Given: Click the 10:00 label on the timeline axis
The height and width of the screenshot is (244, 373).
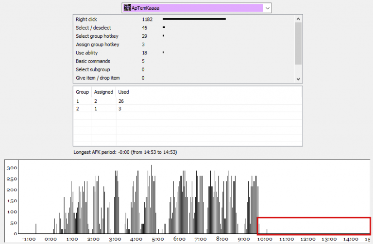Looking at the screenshot, I should point(265,239).
